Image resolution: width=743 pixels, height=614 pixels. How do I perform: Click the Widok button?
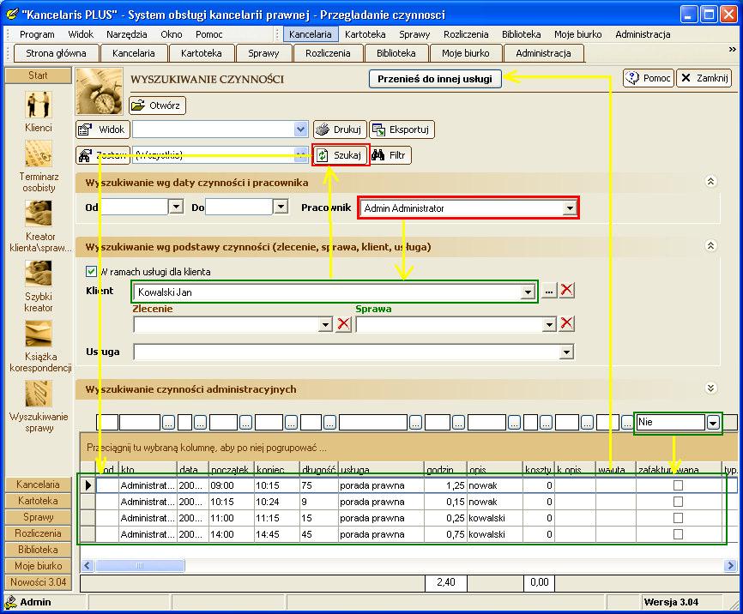pyautogui.click(x=103, y=129)
